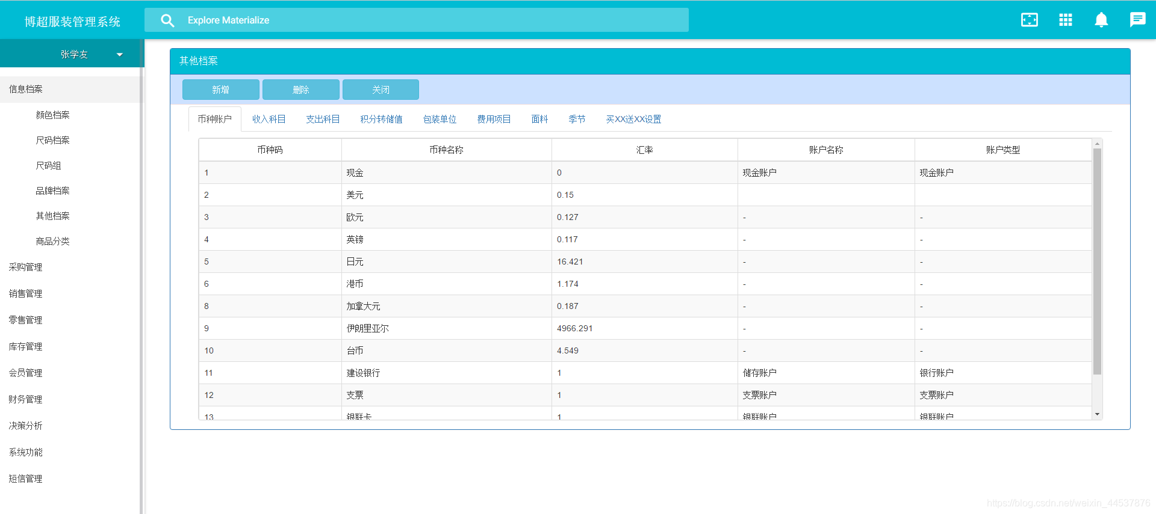Screen dimensions: 1156x514
Task: Select the 日元 currency row
Action: point(645,262)
